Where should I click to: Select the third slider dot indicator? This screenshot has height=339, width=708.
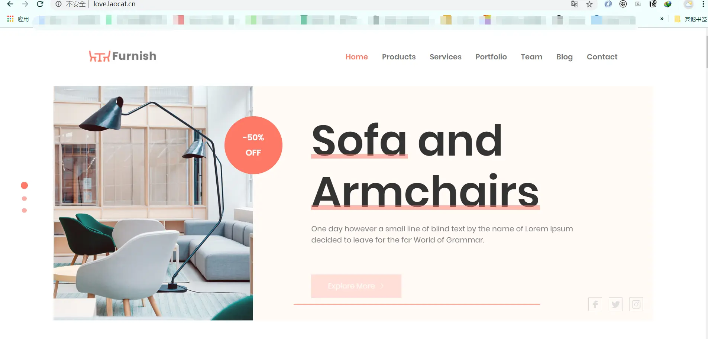(x=24, y=211)
